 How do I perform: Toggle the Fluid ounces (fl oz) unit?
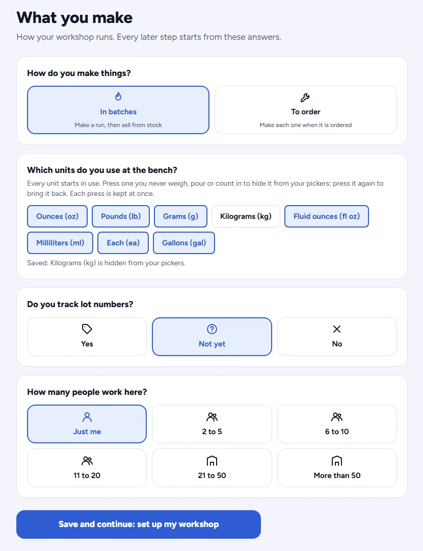tap(327, 216)
